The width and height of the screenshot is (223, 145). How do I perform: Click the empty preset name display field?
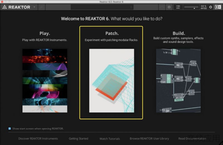(102, 7)
